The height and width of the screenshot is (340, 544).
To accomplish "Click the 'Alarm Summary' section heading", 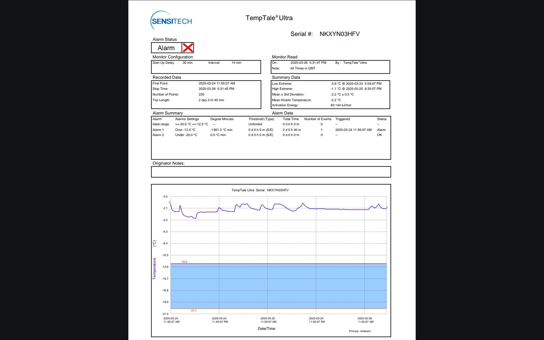I will (x=168, y=113).
